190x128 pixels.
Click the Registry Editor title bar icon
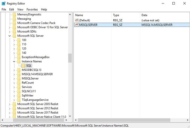(x=4, y=4)
